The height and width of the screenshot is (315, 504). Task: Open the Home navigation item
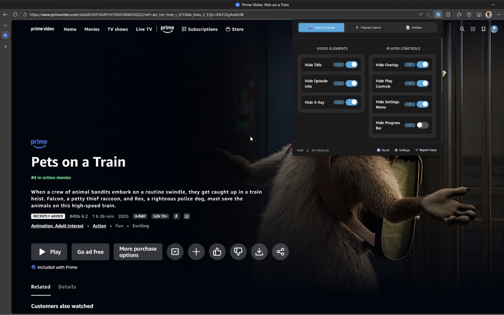pos(70,29)
